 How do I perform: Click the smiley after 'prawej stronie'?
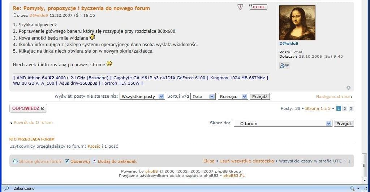pyautogui.click(x=109, y=63)
